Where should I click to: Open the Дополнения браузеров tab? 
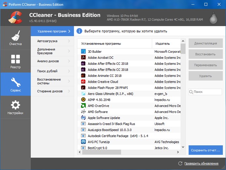(49, 51)
